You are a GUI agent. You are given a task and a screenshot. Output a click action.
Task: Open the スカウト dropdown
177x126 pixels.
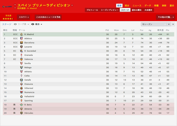point(24,17)
